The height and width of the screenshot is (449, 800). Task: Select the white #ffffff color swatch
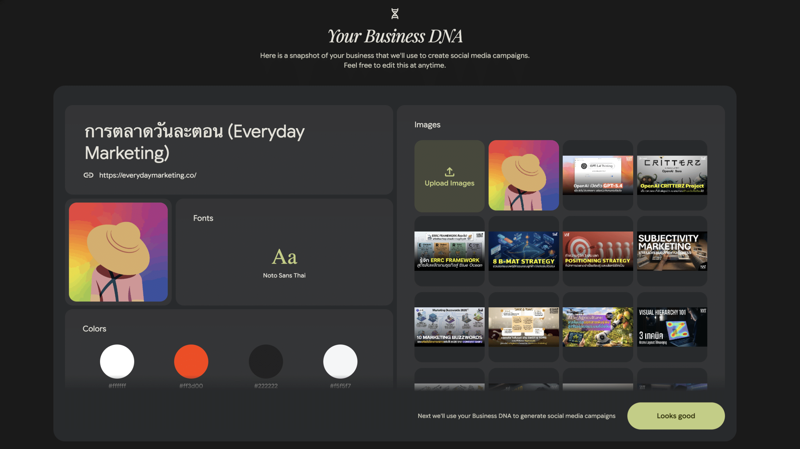click(x=117, y=361)
